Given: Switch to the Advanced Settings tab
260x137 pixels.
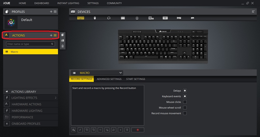Looking at the screenshot, I should click(109, 79).
